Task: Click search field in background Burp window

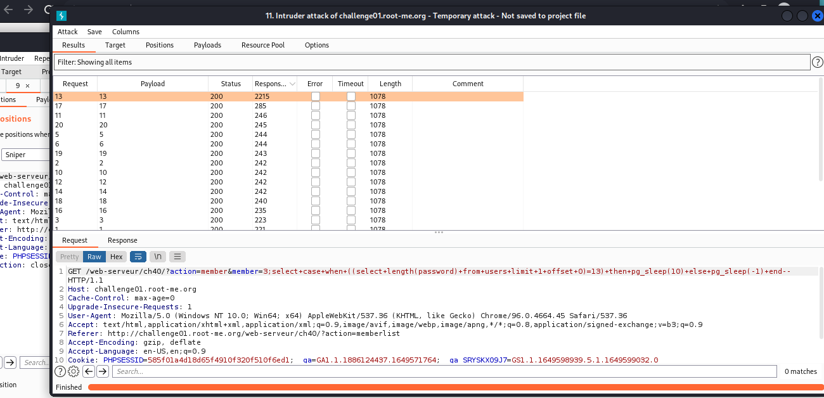Action: click(35, 363)
